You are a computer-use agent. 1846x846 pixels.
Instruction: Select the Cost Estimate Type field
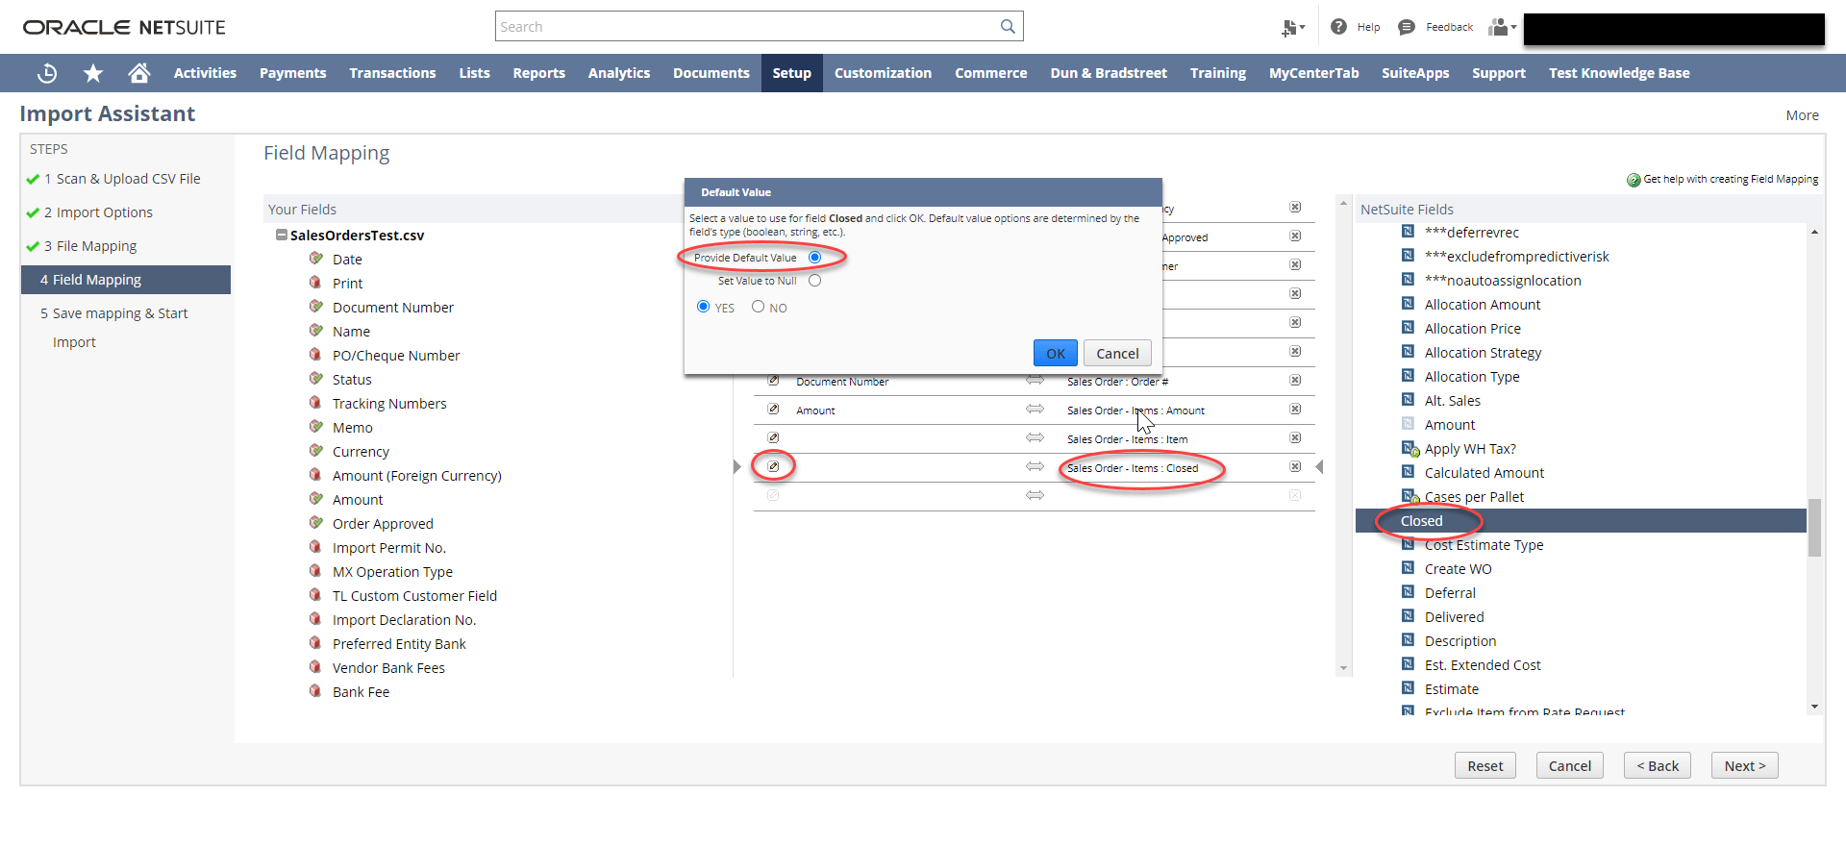[x=1484, y=545]
